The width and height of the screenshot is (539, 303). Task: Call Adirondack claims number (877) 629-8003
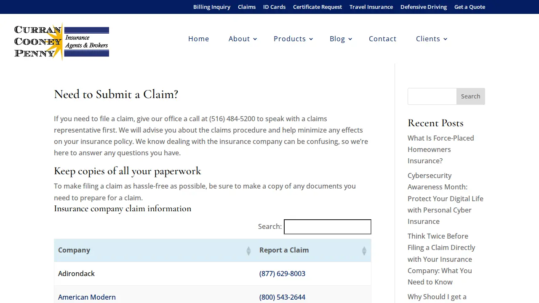point(282,274)
